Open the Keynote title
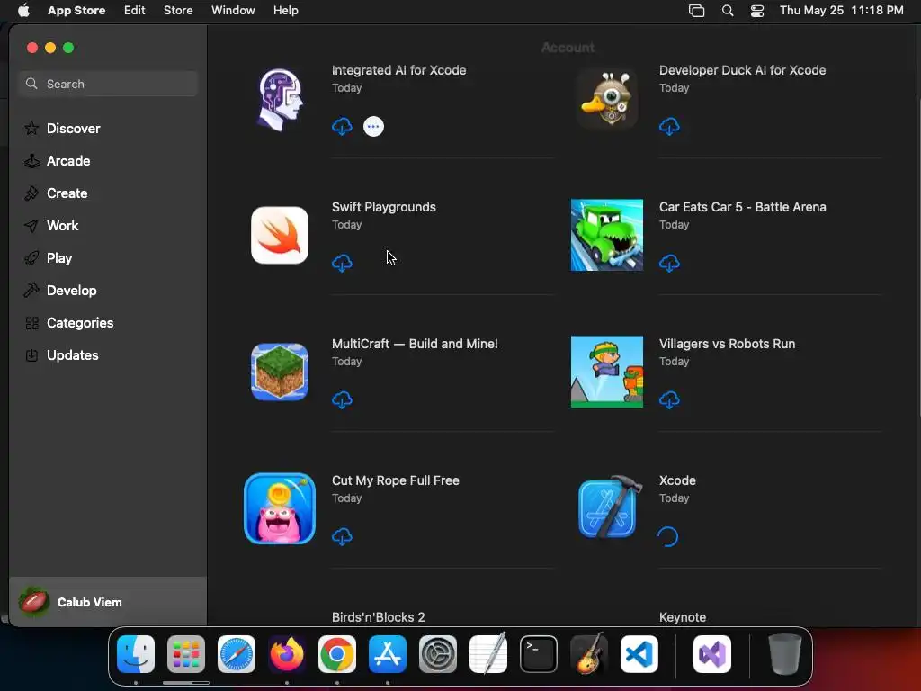921x691 pixels. [683, 617]
